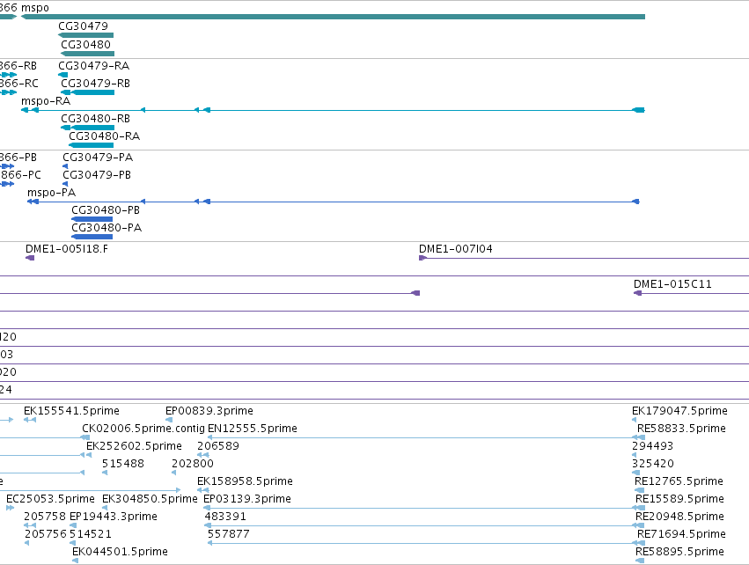Select the 325420 EST label
Viewport: 749px width, 565px height.
click(653, 464)
